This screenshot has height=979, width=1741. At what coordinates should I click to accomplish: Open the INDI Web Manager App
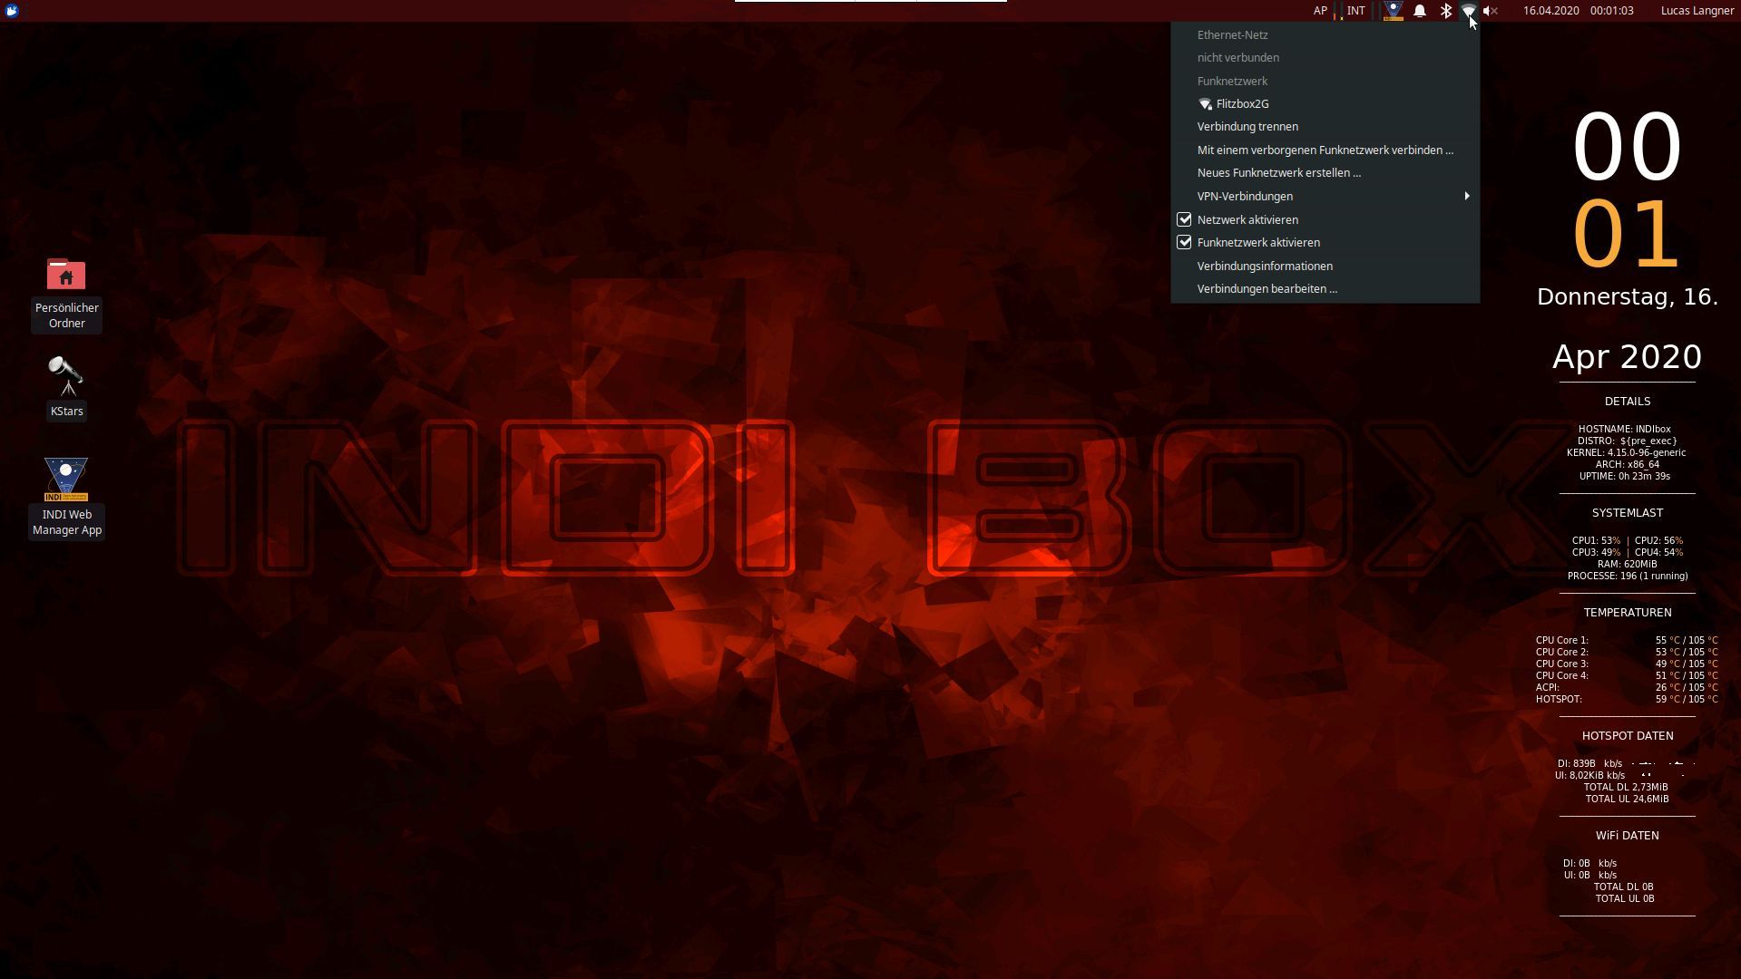[66, 480]
